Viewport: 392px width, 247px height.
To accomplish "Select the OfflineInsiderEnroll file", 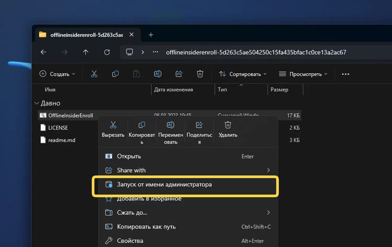I will (71, 115).
